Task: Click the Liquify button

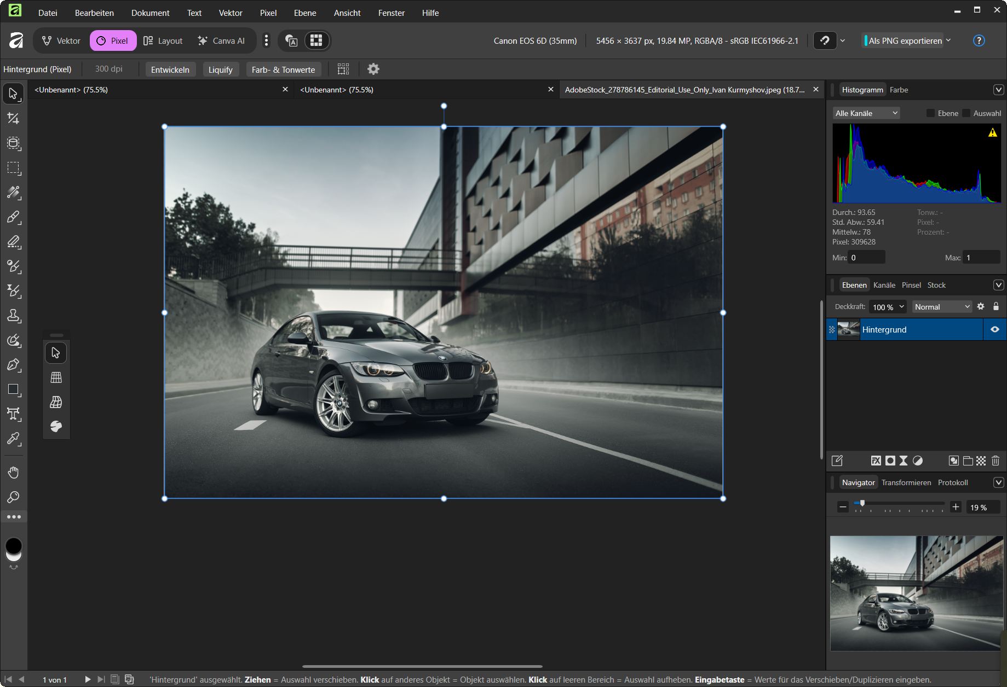Action: (x=220, y=69)
